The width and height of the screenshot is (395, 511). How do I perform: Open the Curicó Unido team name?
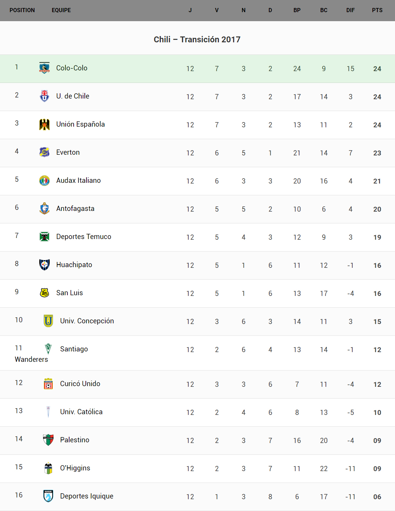80,384
